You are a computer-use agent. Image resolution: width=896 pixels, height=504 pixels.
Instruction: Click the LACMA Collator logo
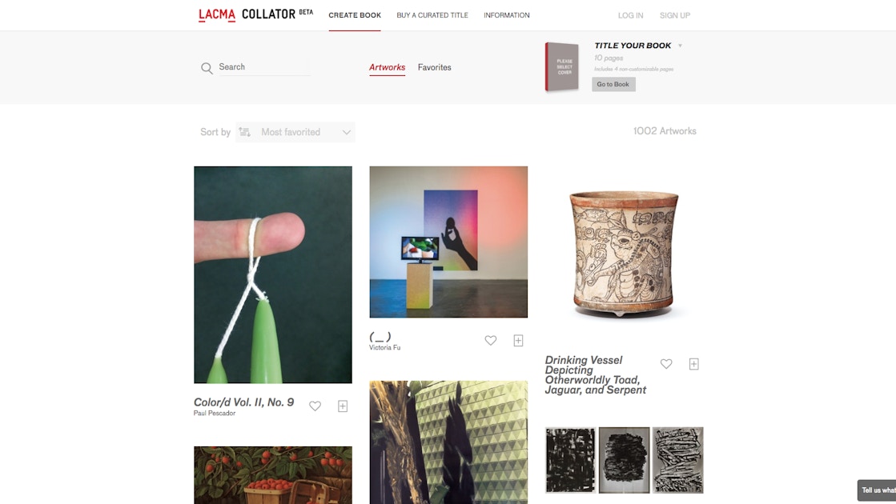[x=255, y=14]
